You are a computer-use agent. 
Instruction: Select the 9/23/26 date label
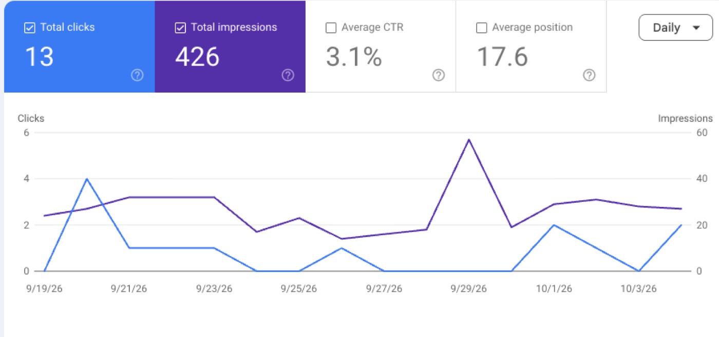click(214, 289)
